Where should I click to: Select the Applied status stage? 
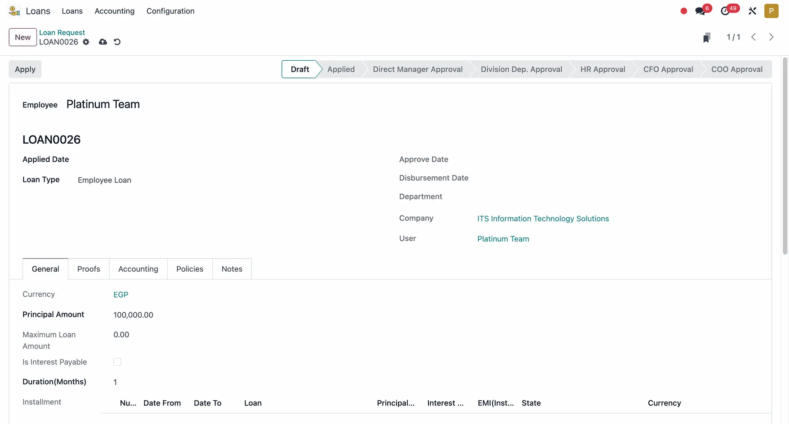tap(341, 69)
